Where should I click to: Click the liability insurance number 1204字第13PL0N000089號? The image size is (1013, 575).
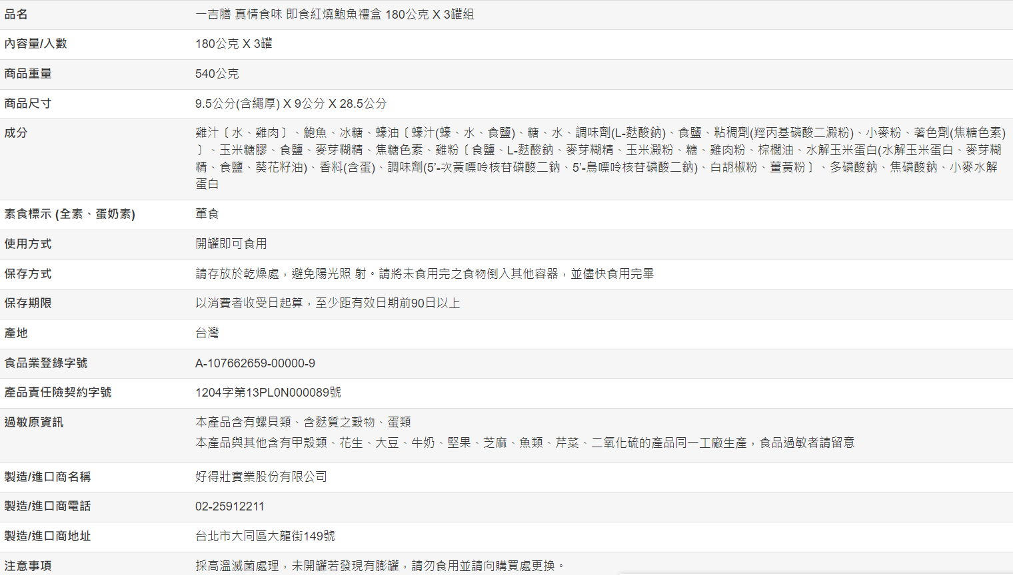(268, 393)
